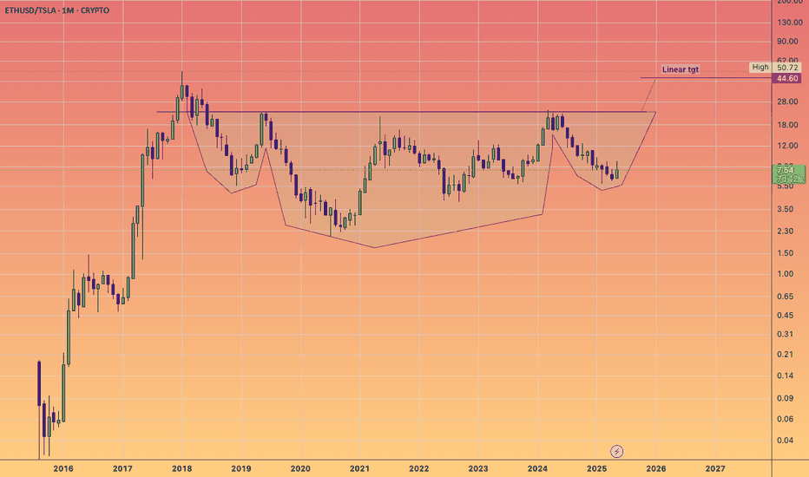Click the 1.50 price scale value
Image resolution: width=809 pixels, height=477 pixels.
click(786, 252)
